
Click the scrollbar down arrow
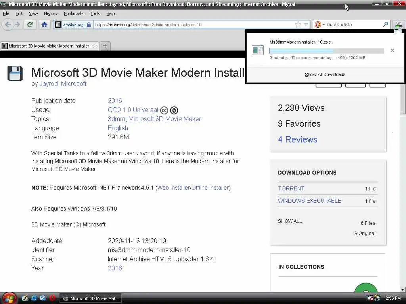pyautogui.click(x=403, y=289)
